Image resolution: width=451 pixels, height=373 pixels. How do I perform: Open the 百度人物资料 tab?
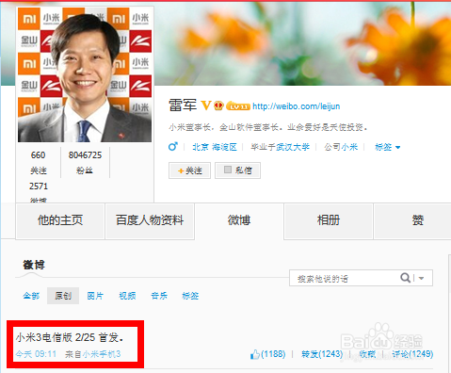(150, 220)
